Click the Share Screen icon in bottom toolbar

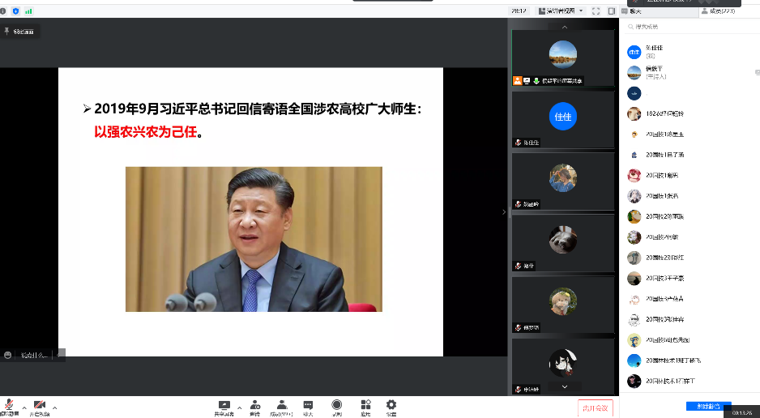point(224,405)
